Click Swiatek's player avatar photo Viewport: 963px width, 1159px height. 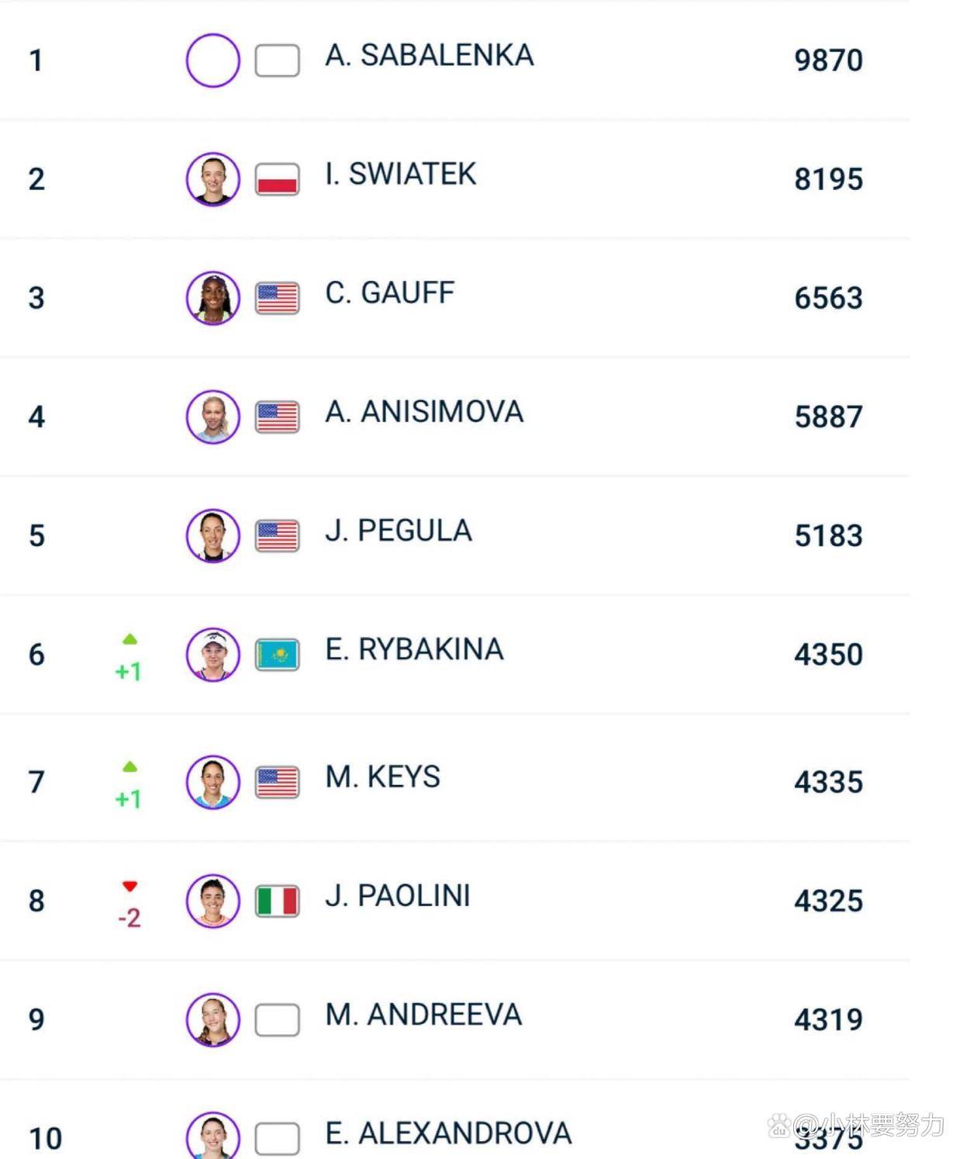(x=212, y=179)
